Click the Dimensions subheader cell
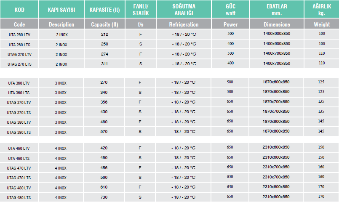 point(277,24)
